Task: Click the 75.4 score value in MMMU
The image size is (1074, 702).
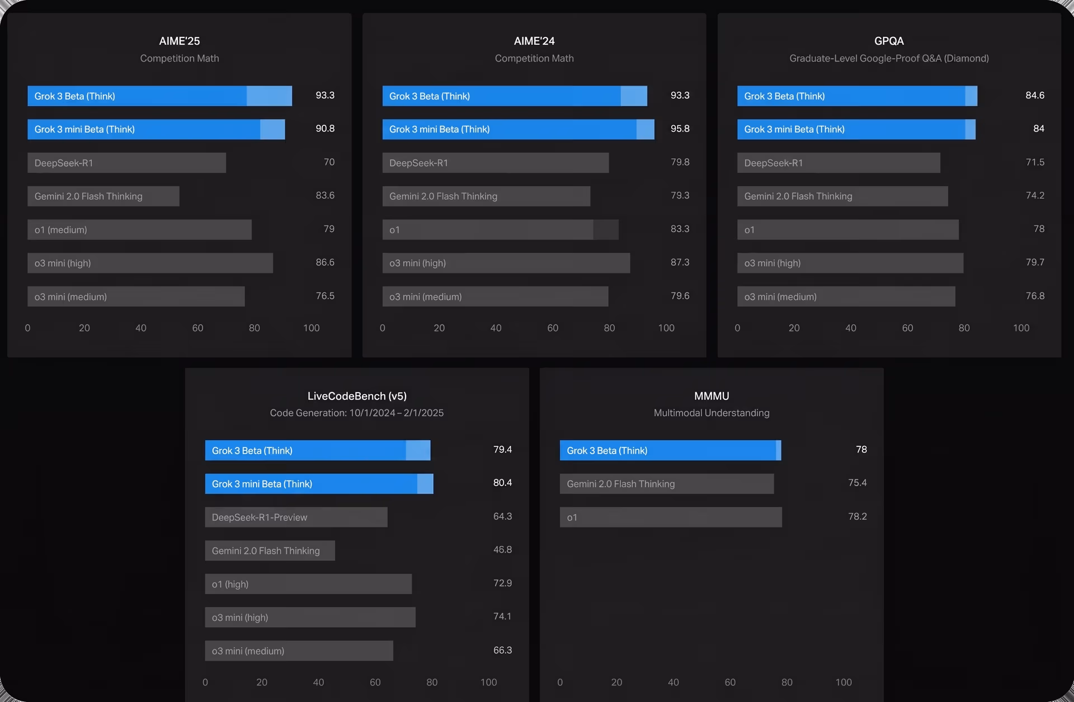Action: pos(857,483)
